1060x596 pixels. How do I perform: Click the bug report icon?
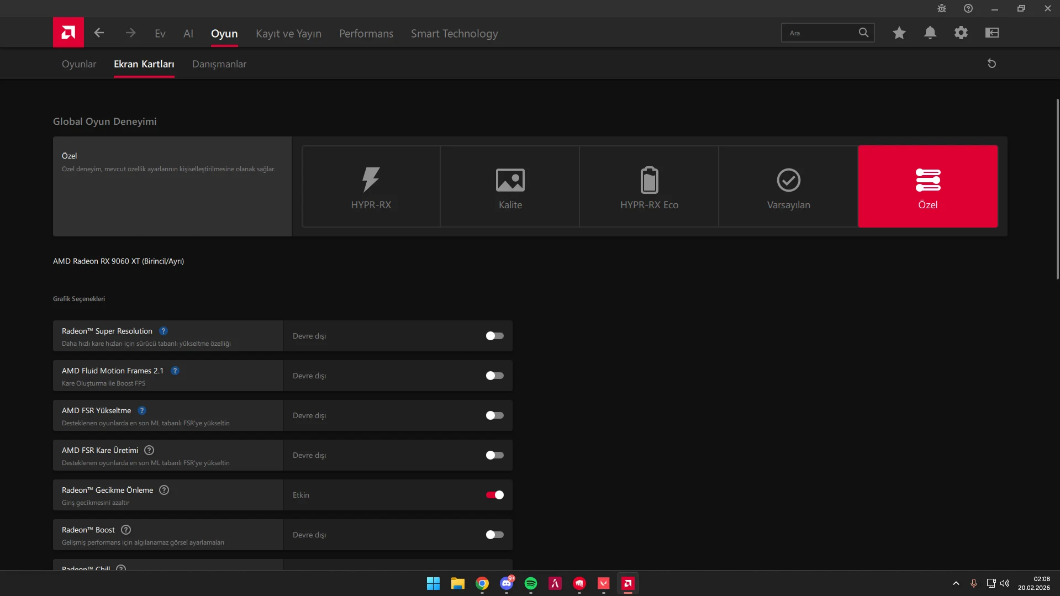point(941,8)
